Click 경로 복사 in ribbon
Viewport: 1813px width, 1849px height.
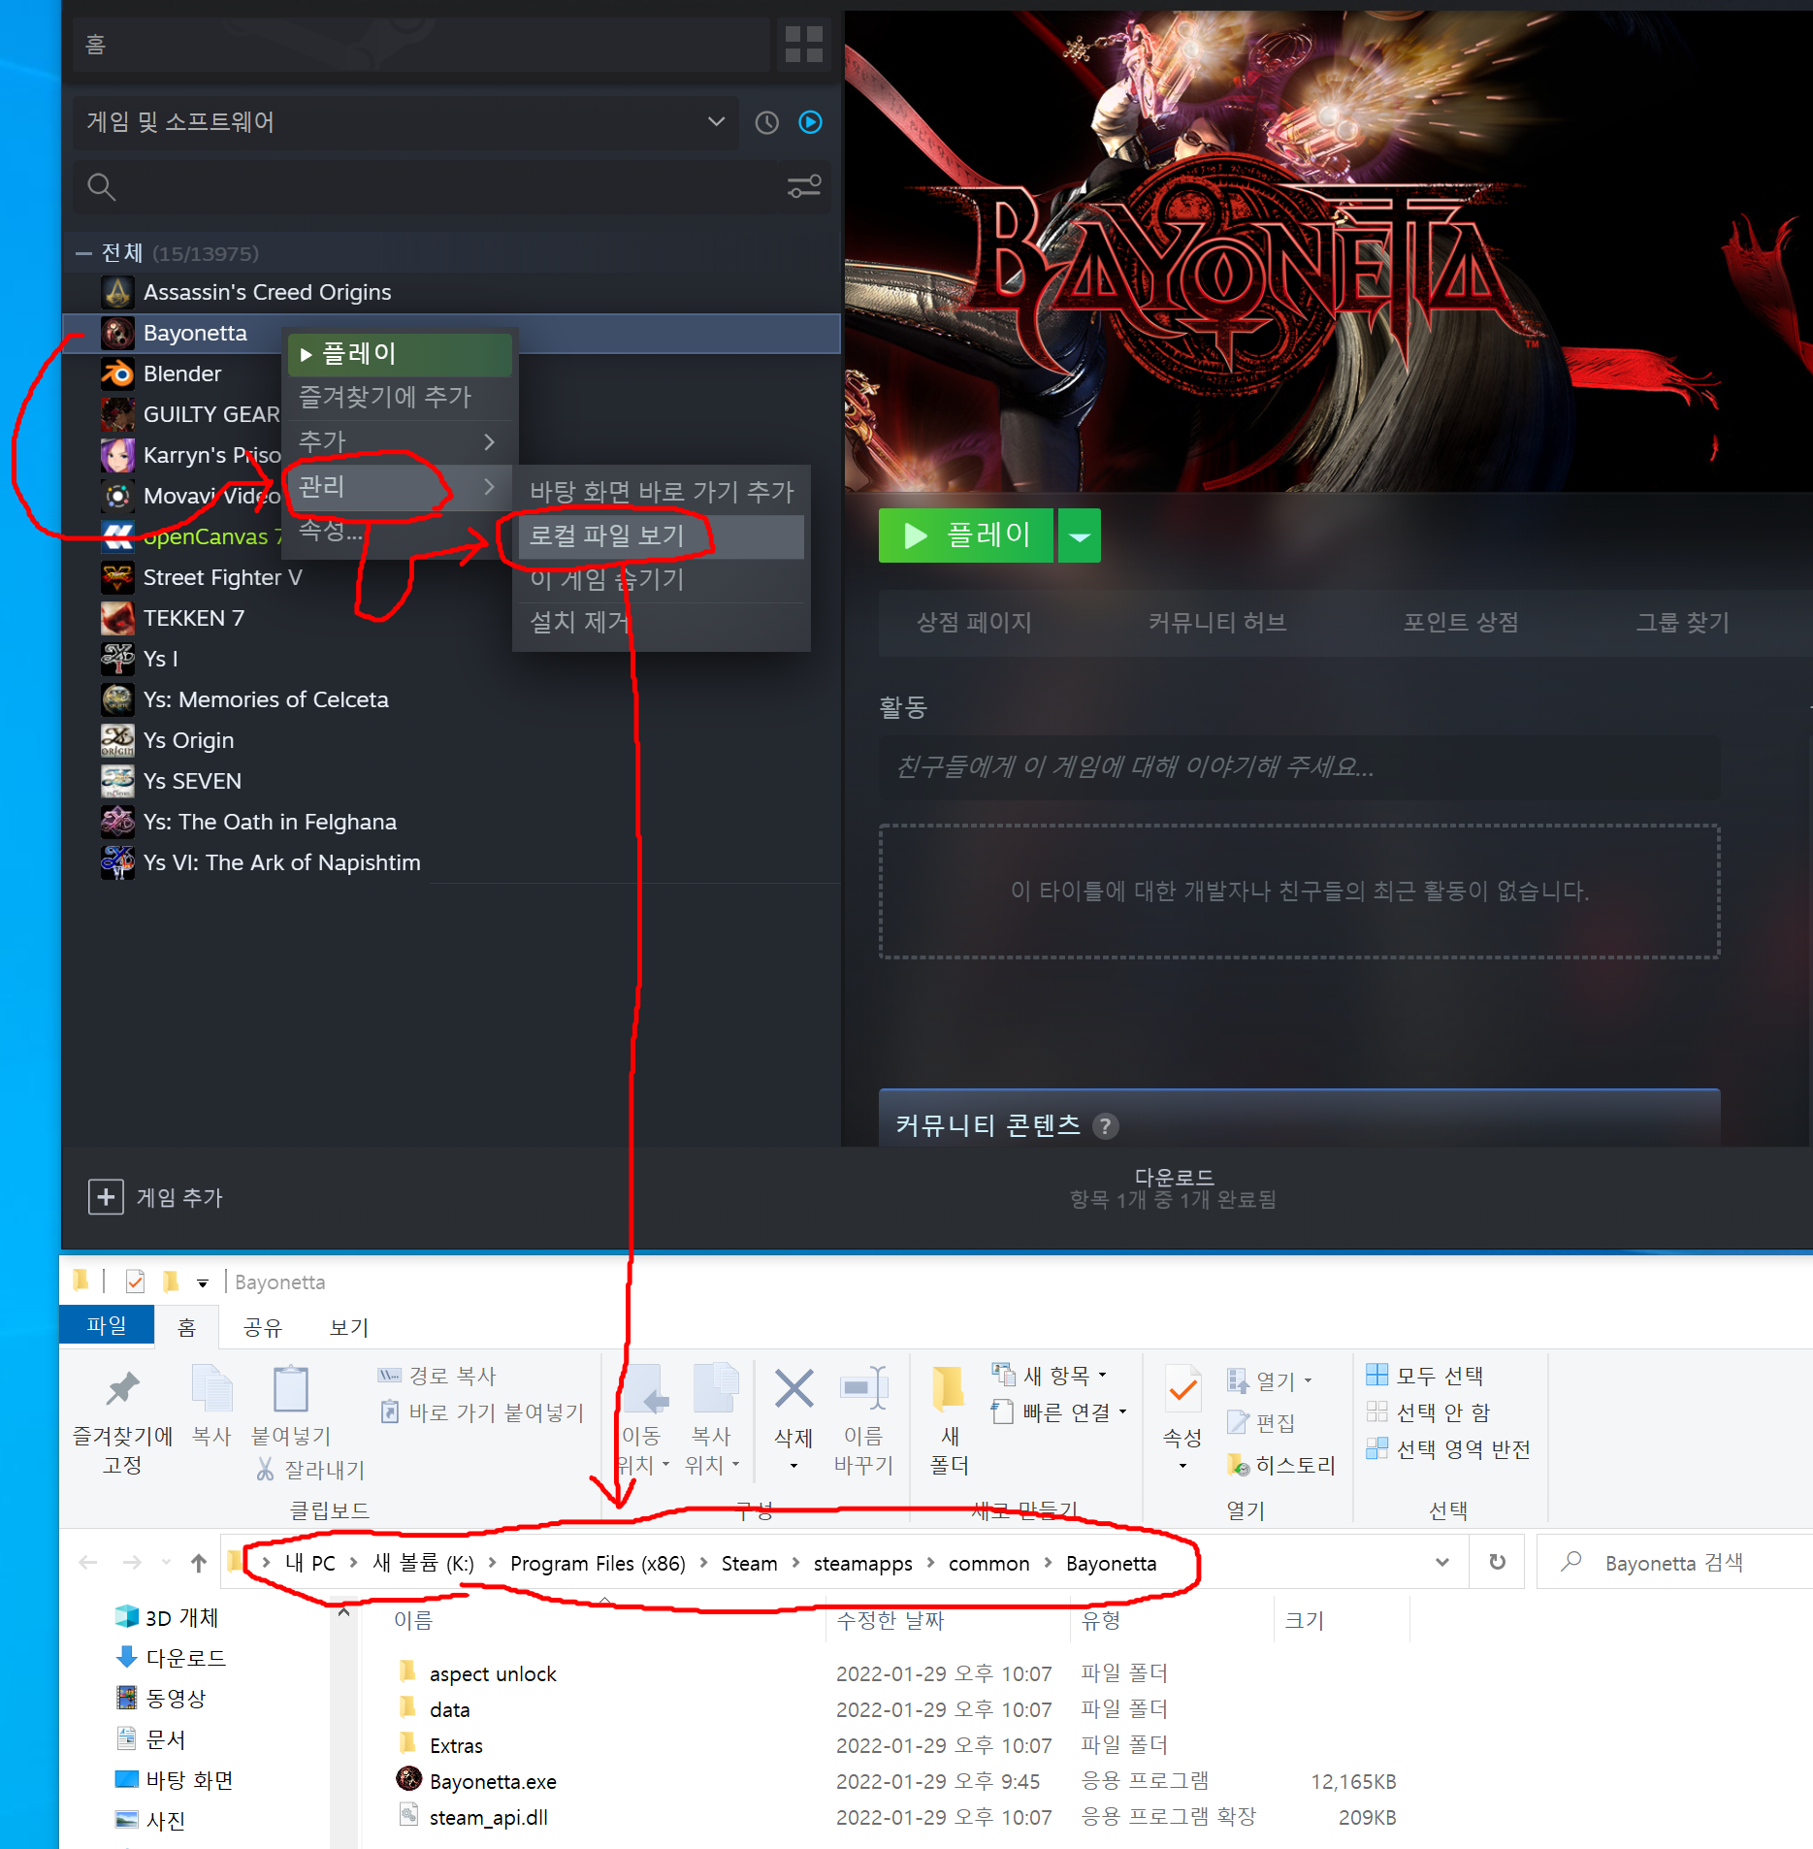(x=437, y=1376)
